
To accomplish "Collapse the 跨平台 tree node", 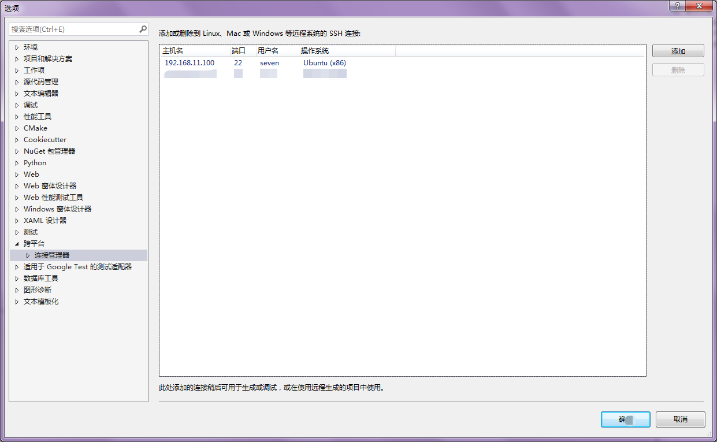I will click(17, 244).
